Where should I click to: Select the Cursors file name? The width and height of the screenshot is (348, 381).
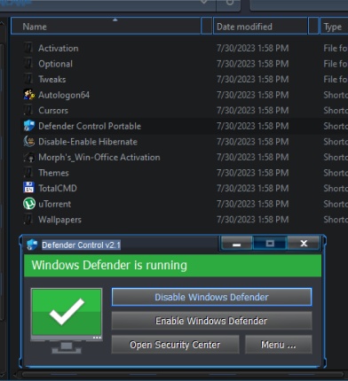[x=53, y=111]
